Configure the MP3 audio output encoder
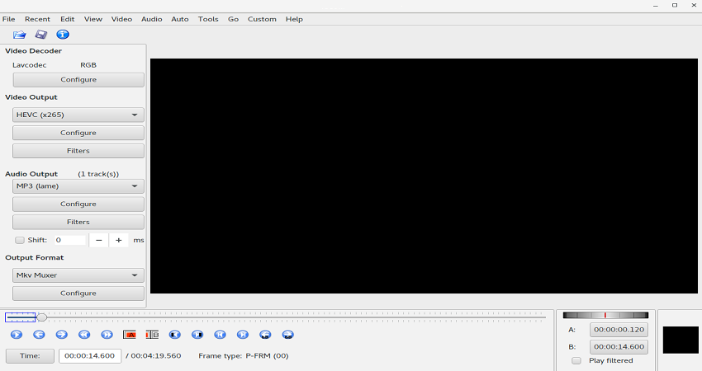 [78, 204]
